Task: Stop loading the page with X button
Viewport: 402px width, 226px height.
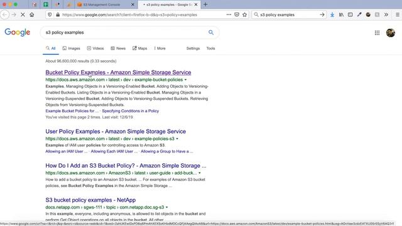Action: point(23,14)
